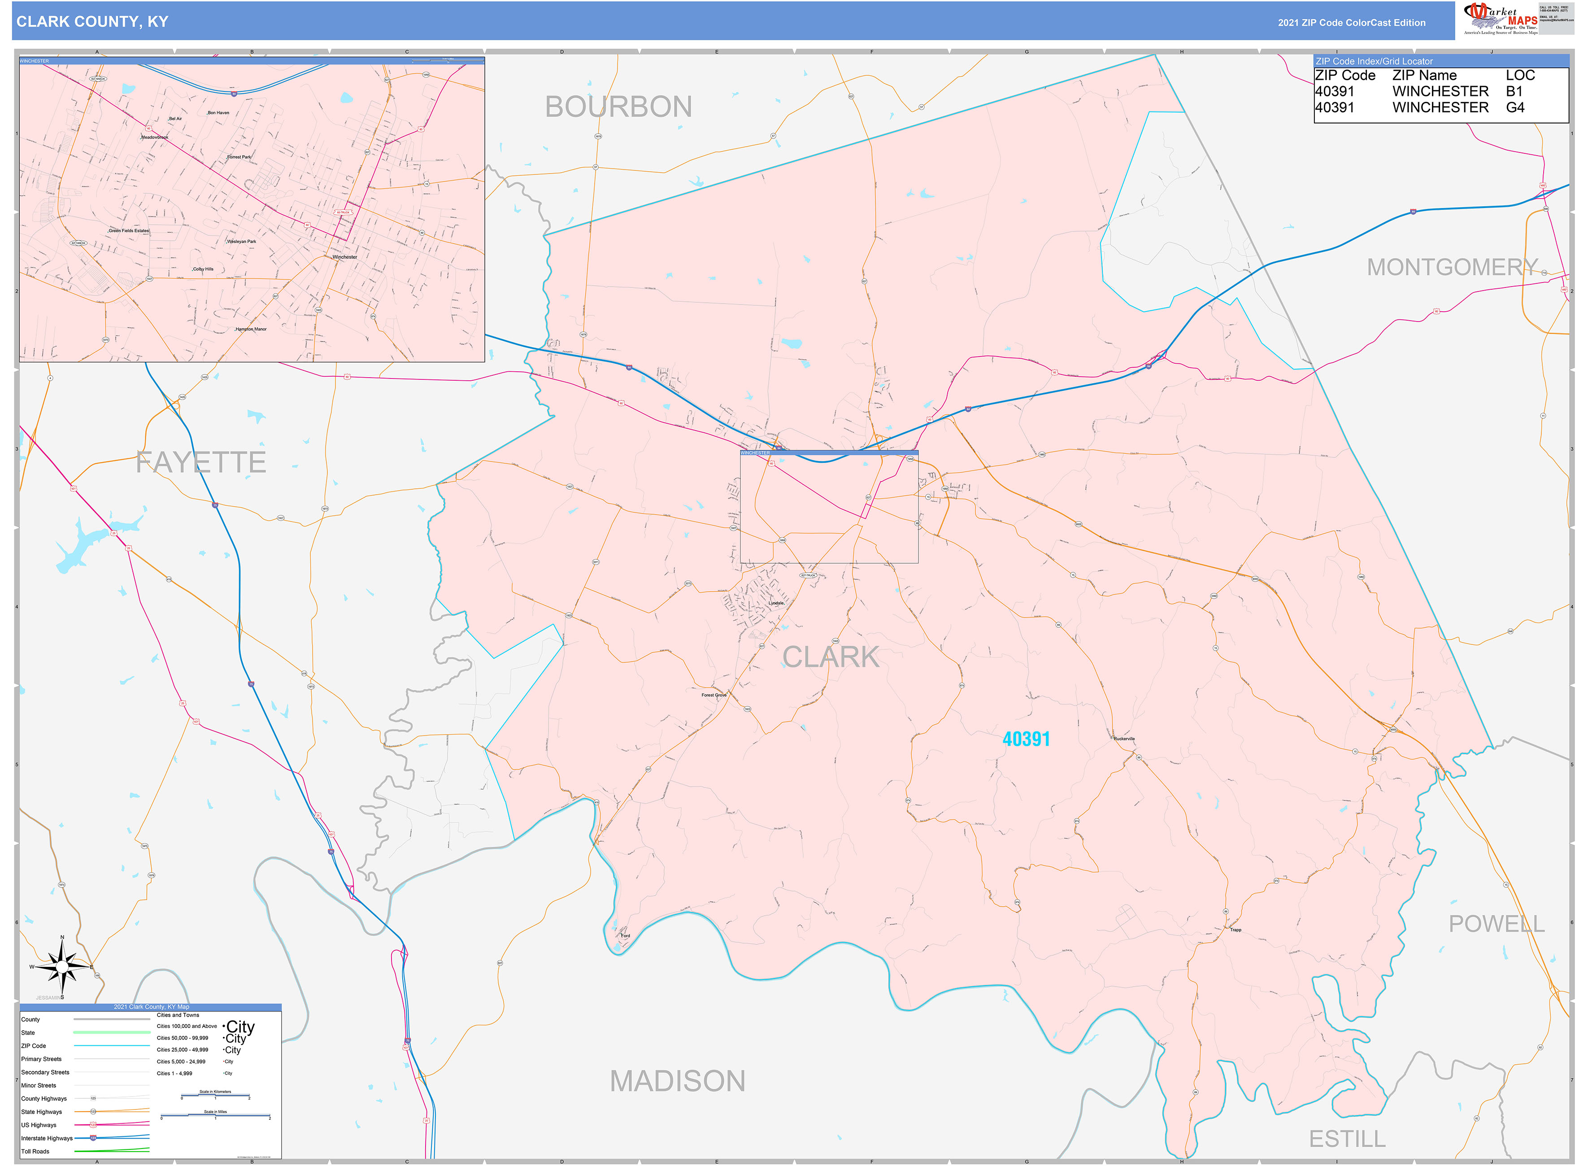Click the Interstate Highways line sample in legend
The image size is (1588, 1166).
[112, 1137]
